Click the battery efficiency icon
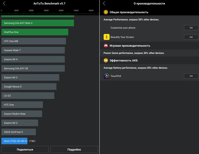This screenshot has height=154, width=199. point(106,60)
